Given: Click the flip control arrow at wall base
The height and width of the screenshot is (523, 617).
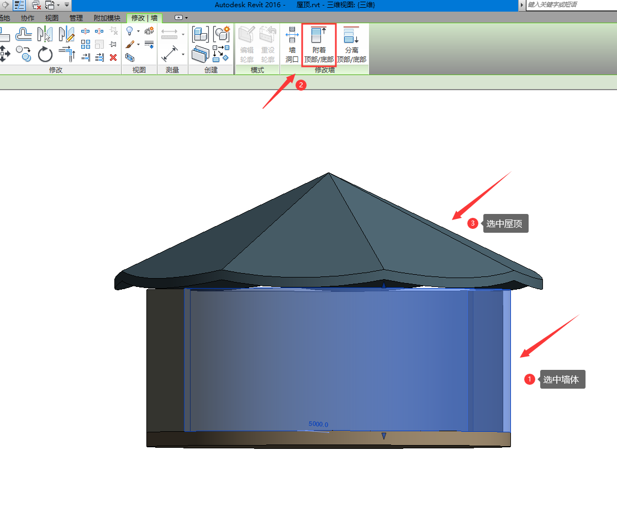Looking at the screenshot, I should (x=384, y=436).
